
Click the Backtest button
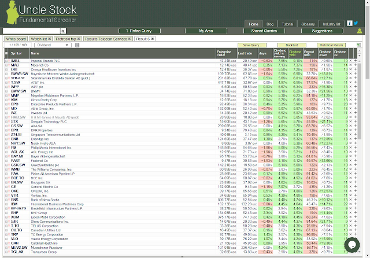(291, 45)
